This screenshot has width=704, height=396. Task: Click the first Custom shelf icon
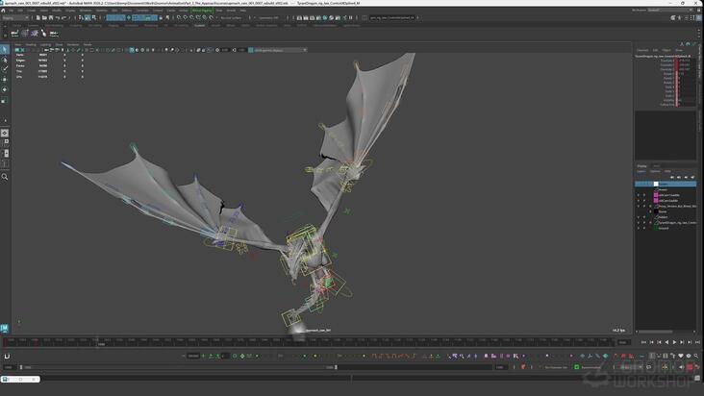(x=14, y=34)
